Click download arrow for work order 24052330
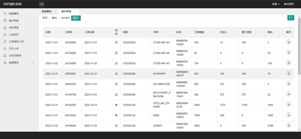 (x=289, y=84)
